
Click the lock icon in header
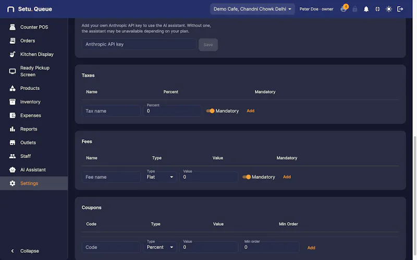[355, 9]
